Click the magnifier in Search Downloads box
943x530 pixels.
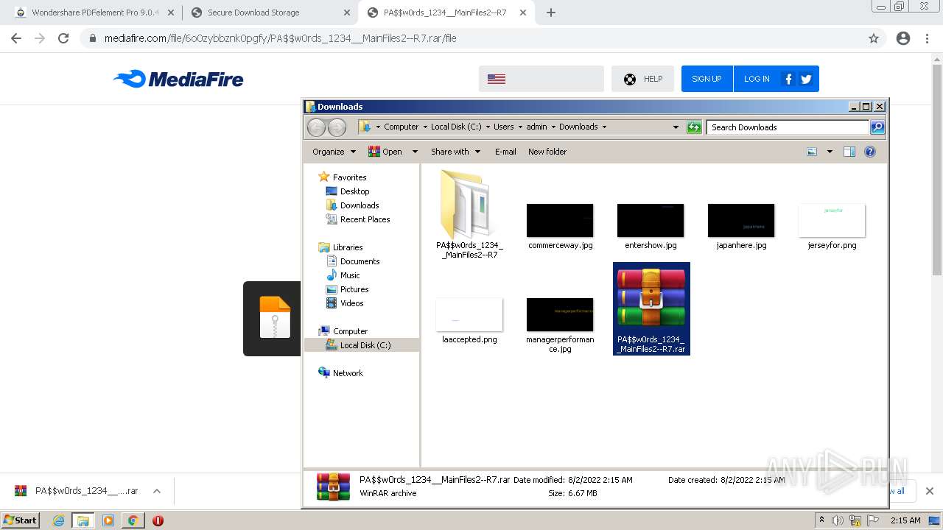[x=877, y=127]
